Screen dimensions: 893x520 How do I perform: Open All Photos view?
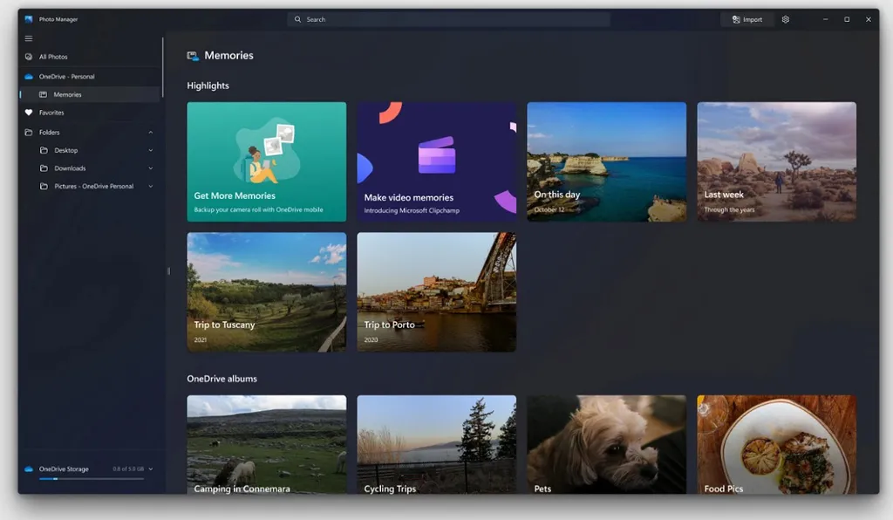coord(90,57)
